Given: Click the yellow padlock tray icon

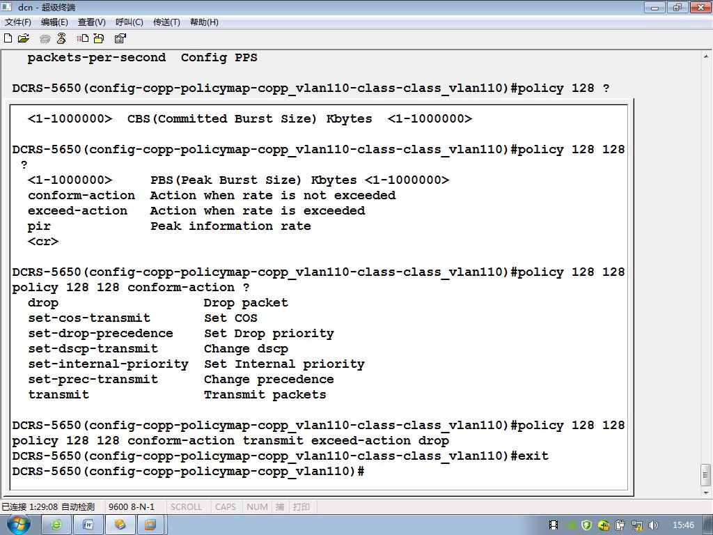Looking at the screenshot, I should click(x=604, y=525).
